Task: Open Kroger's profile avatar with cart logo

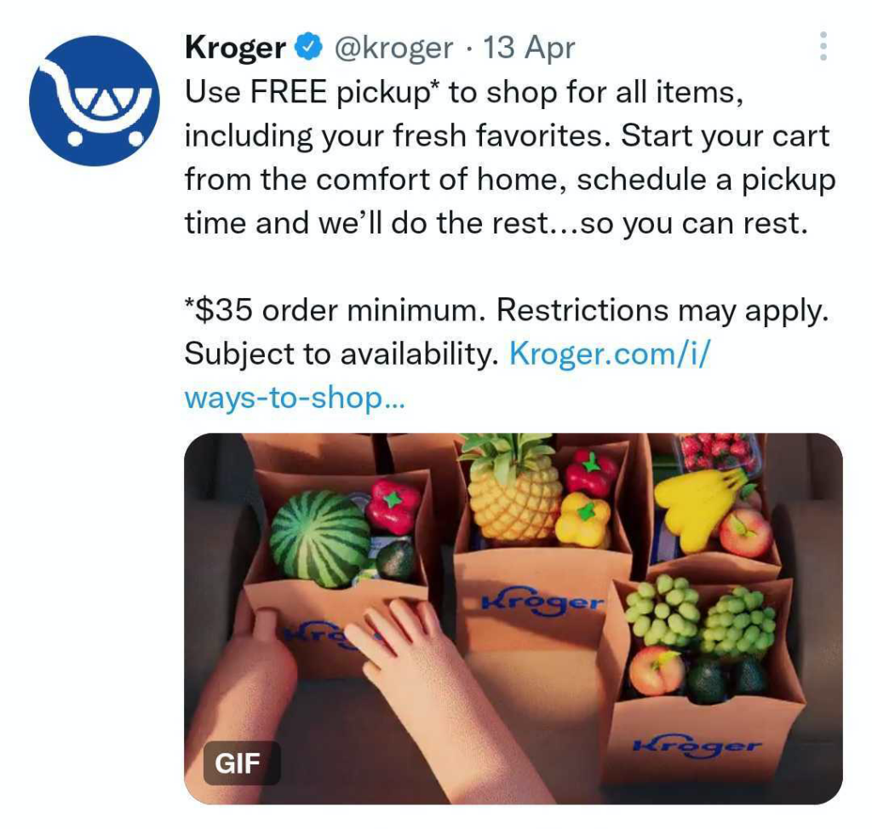Action: 94,101
